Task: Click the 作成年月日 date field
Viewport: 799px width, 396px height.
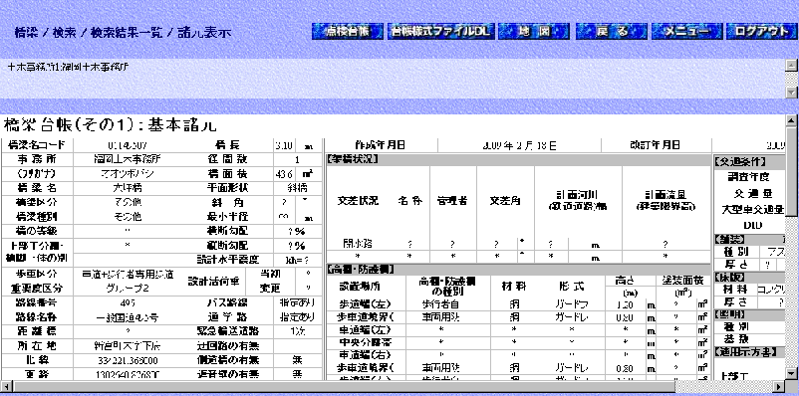Action: [x=519, y=145]
